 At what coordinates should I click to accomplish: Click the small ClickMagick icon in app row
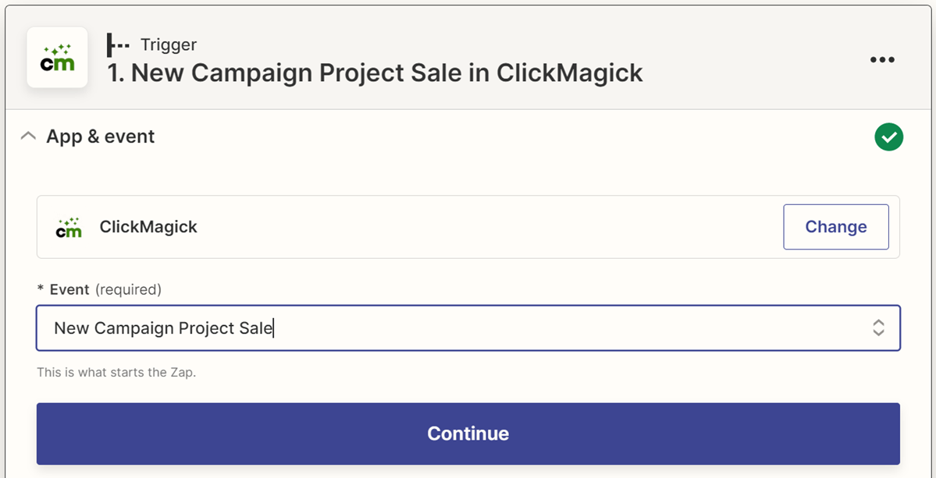click(69, 227)
